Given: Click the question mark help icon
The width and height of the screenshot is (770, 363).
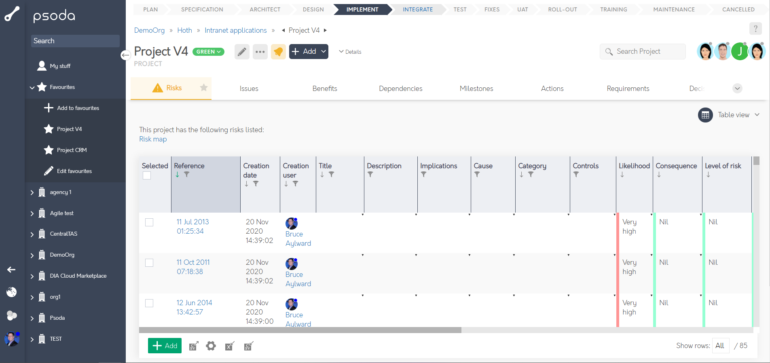Looking at the screenshot, I should pos(755,29).
